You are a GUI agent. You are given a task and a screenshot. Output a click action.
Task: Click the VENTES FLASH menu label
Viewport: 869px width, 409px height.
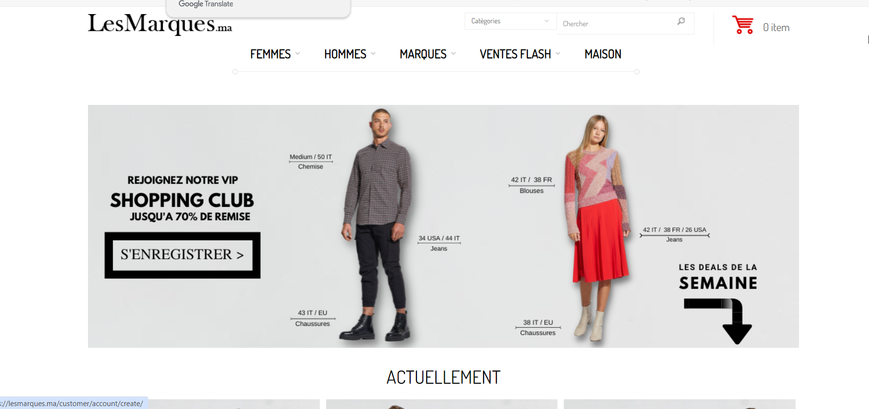coord(515,54)
